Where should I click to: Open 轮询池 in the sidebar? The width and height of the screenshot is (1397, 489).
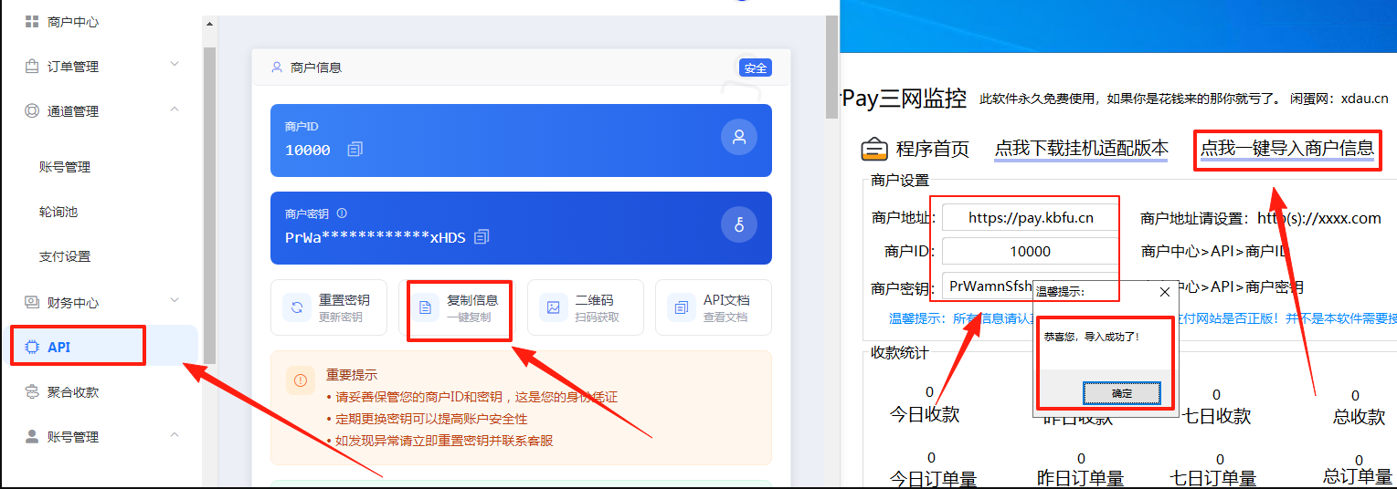58,212
